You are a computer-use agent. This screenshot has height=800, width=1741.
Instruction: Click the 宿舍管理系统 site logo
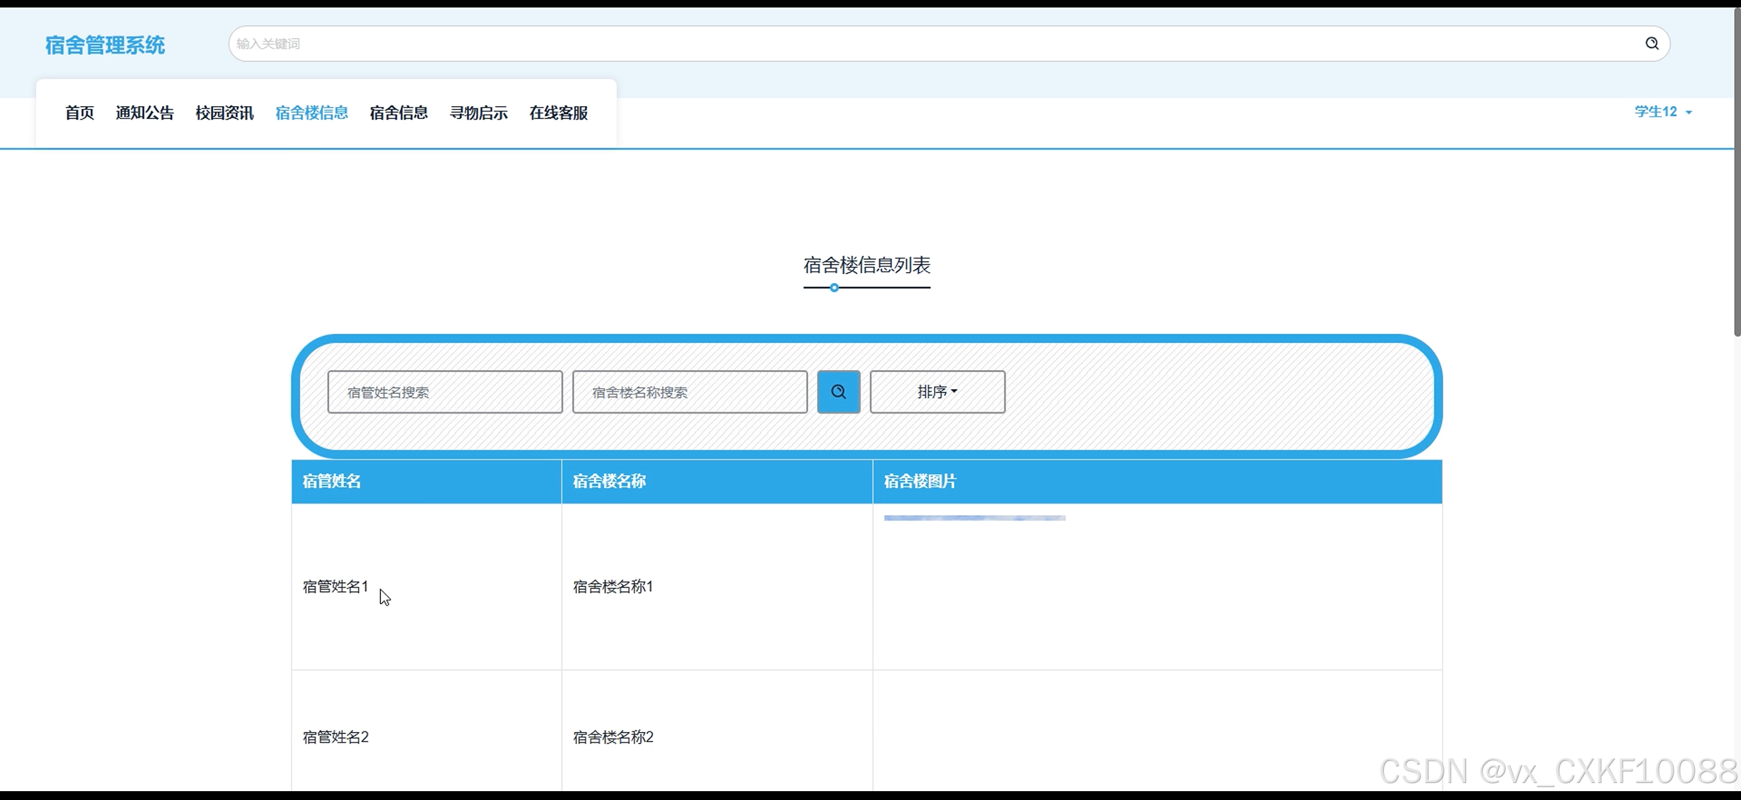[105, 45]
